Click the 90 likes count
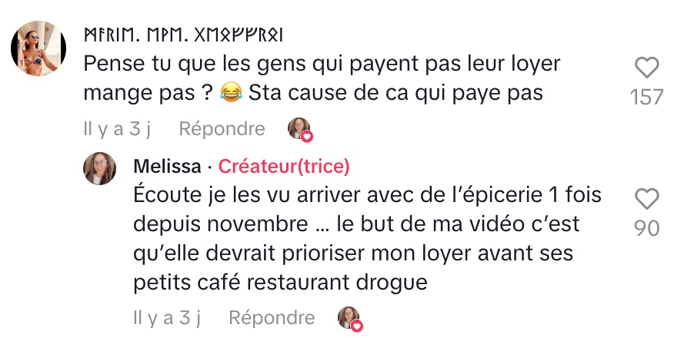The width and height of the screenshot is (694, 338). tap(646, 227)
